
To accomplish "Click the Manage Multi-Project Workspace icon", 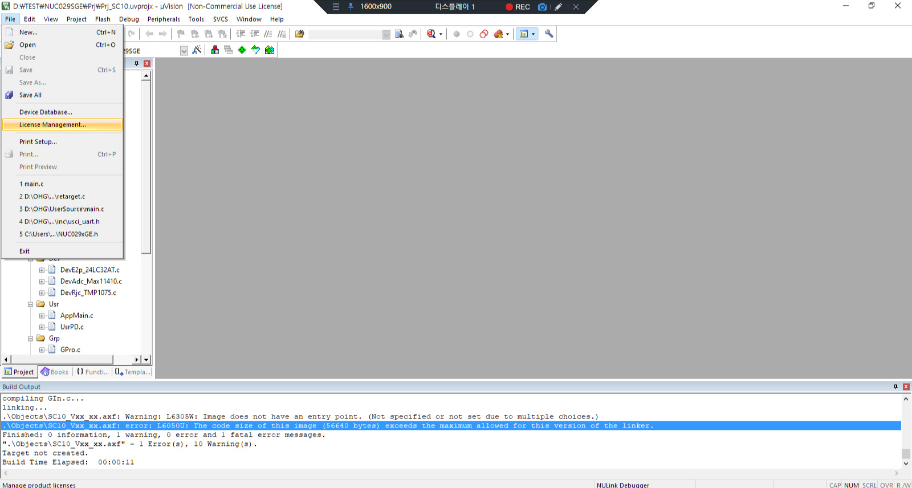I will tap(229, 50).
